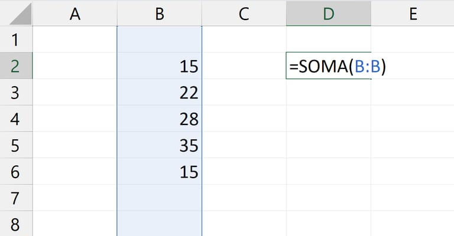Screen dimensions: 454x236
Task: Select the highlighted column B header
Action: pyautogui.click(x=159, y=14)
